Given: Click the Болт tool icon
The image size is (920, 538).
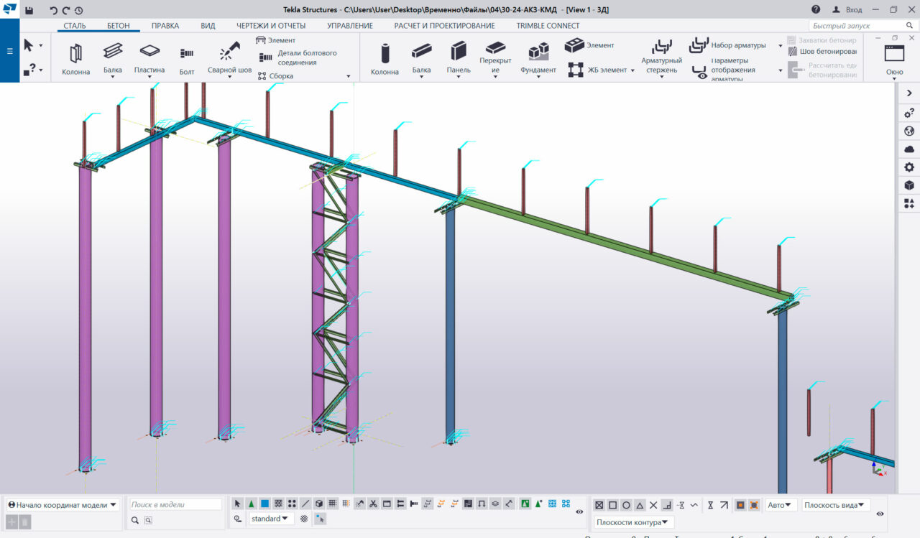Looking at the screenshot, I should (x=187, y=55).
